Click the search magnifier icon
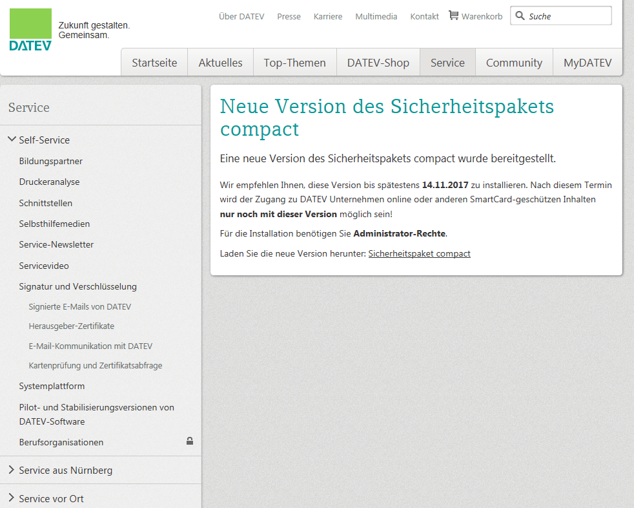 tap(520, 16)
